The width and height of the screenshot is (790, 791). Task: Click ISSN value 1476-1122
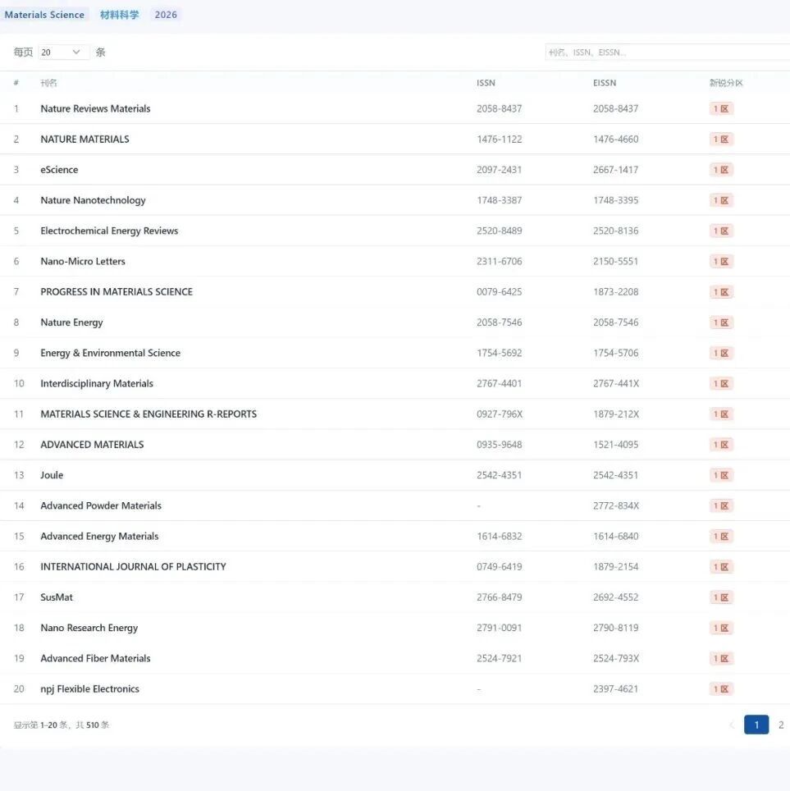pos(500,139)
